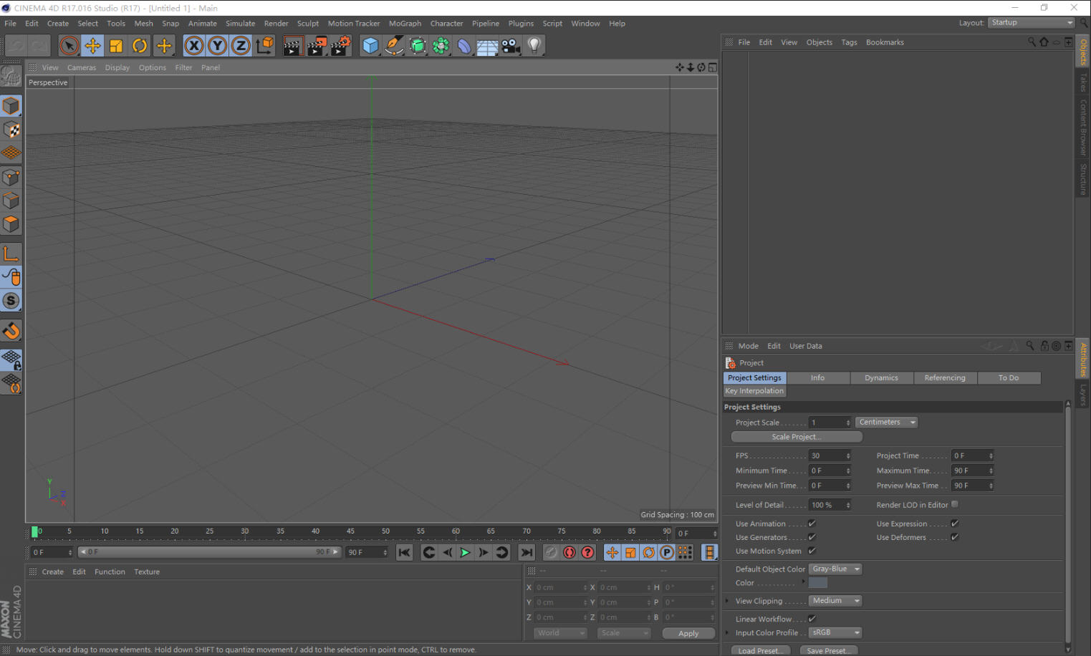This screenshot has width=1091, height=656.
Task: Expand Input Color Profile section arrow
Action: pyautogui.click(x=728, y=632)
